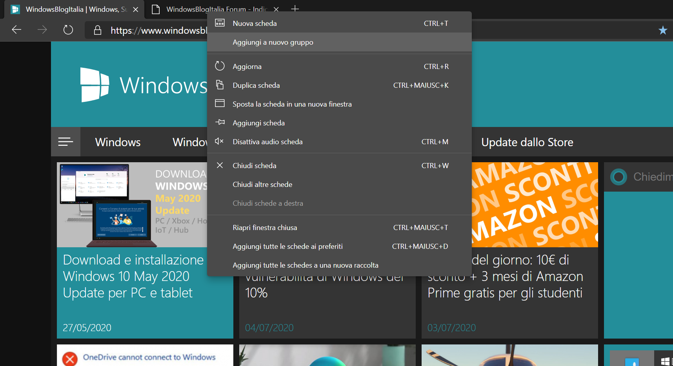673x366 pixels.
Task: Open the Amazon sconti article image
Action: pyautogui.click(x=535, y=205)
